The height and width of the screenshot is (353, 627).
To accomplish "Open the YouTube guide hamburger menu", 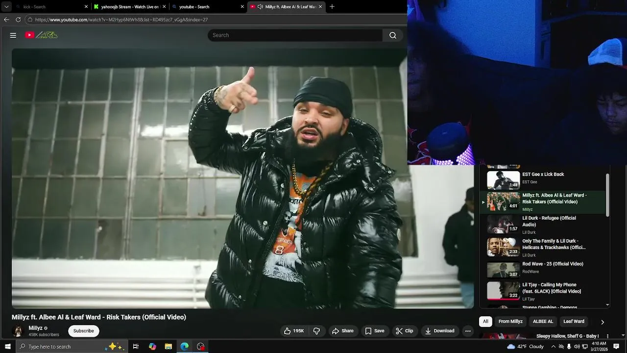I will (13, 35).
